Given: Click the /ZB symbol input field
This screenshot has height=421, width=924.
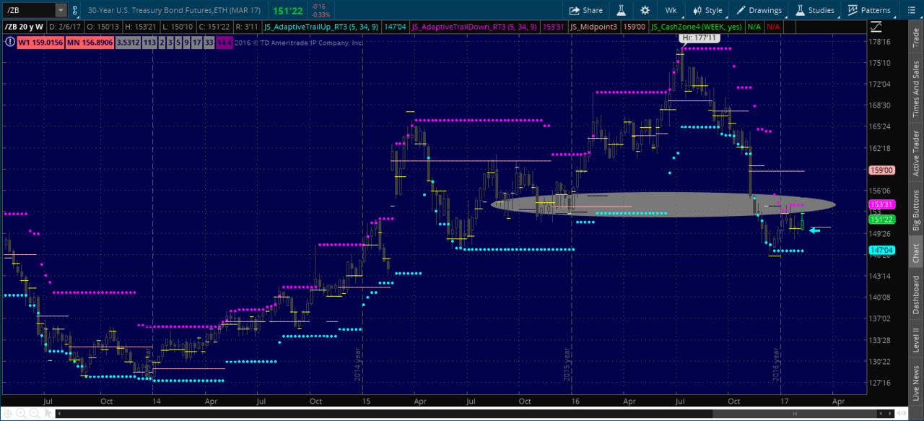Looking at the screenshot, I should tap(28, 10).
